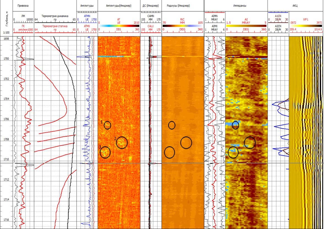This screenshot has height=229, width=324.
Task: Click the ГК curve label
Action: (23, 26)
